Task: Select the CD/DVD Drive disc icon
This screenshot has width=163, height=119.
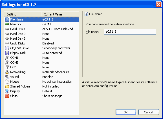Action: click(x=7, y=48)
